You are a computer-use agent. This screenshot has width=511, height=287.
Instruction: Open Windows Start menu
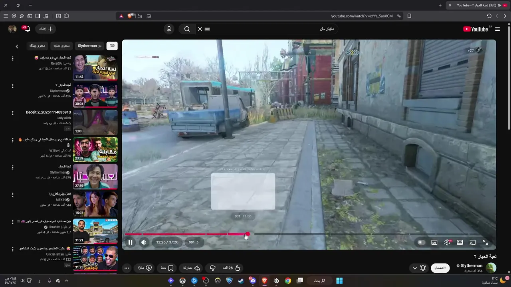[x=339, y=281]
